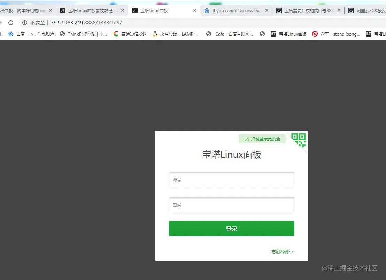Open the 交互安装 - LAMP bookmark
Screen dimensions: 386x280
coord(175,34)
